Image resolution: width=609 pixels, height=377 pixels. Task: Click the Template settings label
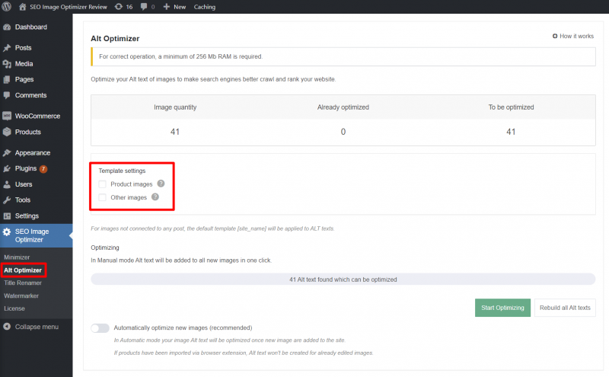[x=122, y=171]
